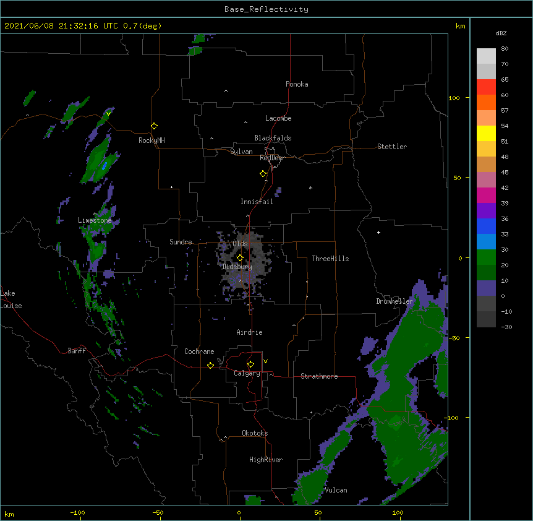
Task: Click the Okotoks label
Action: pyautogui.click(x=255, y=433)
